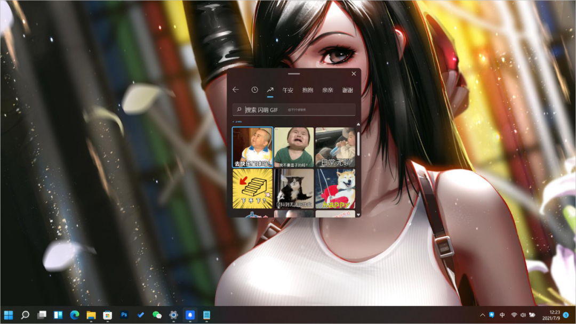Screen dimensions: 576x324
Task: Select the 日常无聊 baby GIF
Action: pos(335,147)
